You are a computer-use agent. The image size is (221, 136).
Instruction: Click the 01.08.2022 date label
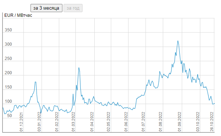[x=160, y=122]
